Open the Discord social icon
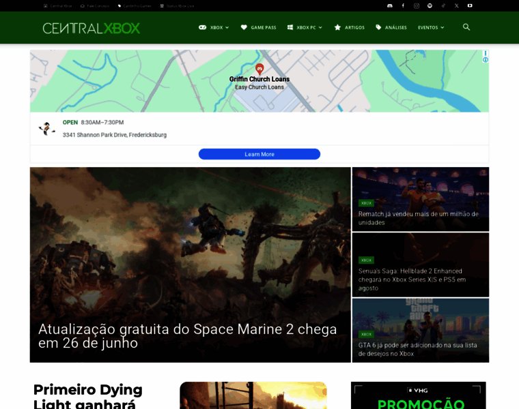 tap(390, 5)
